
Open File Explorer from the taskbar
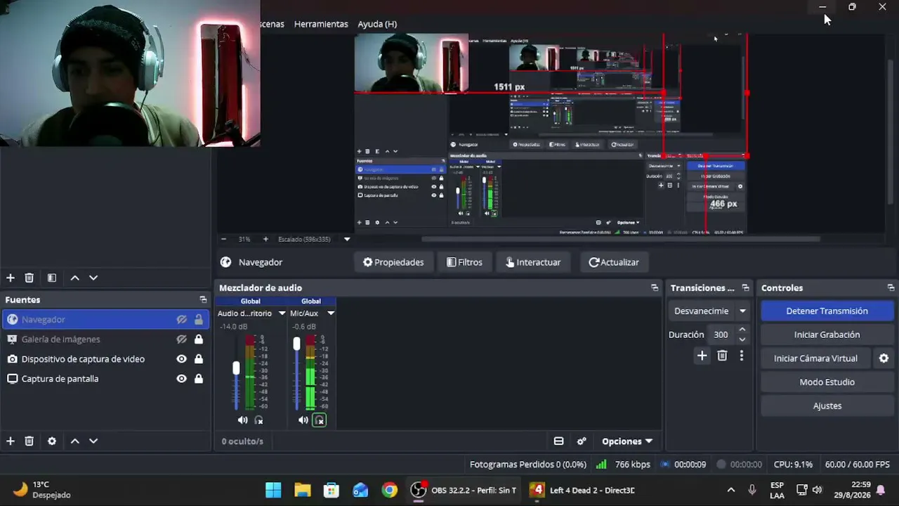point(303,490)
